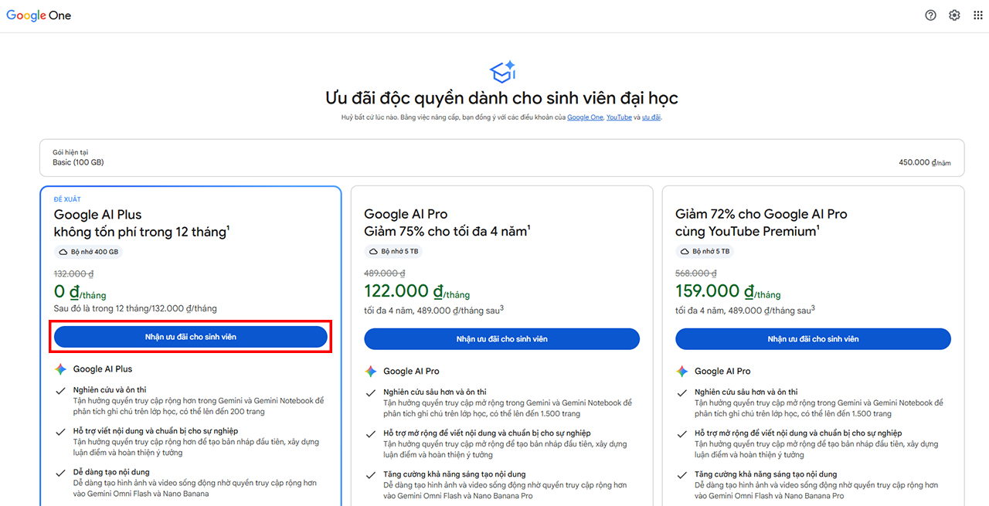Click checkmark beside 'Dễ dàng tạo nội dung'

[x=60, y=473]
